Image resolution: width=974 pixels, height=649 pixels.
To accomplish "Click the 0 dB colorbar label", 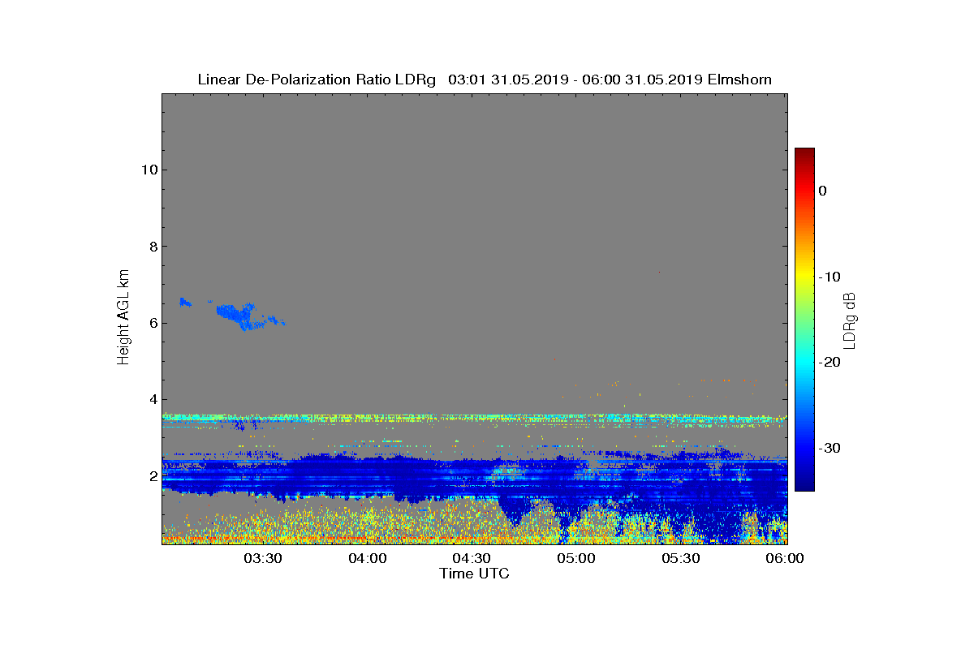I will [822, 191].
